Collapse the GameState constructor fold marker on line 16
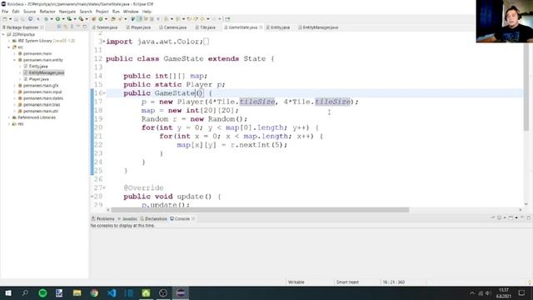533x300 pixels. 104,92
